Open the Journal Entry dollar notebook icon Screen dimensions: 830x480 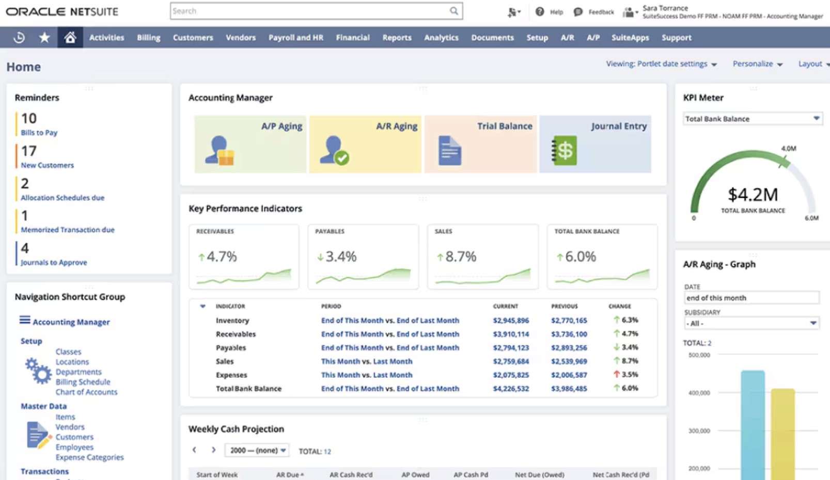coord(564,151)
